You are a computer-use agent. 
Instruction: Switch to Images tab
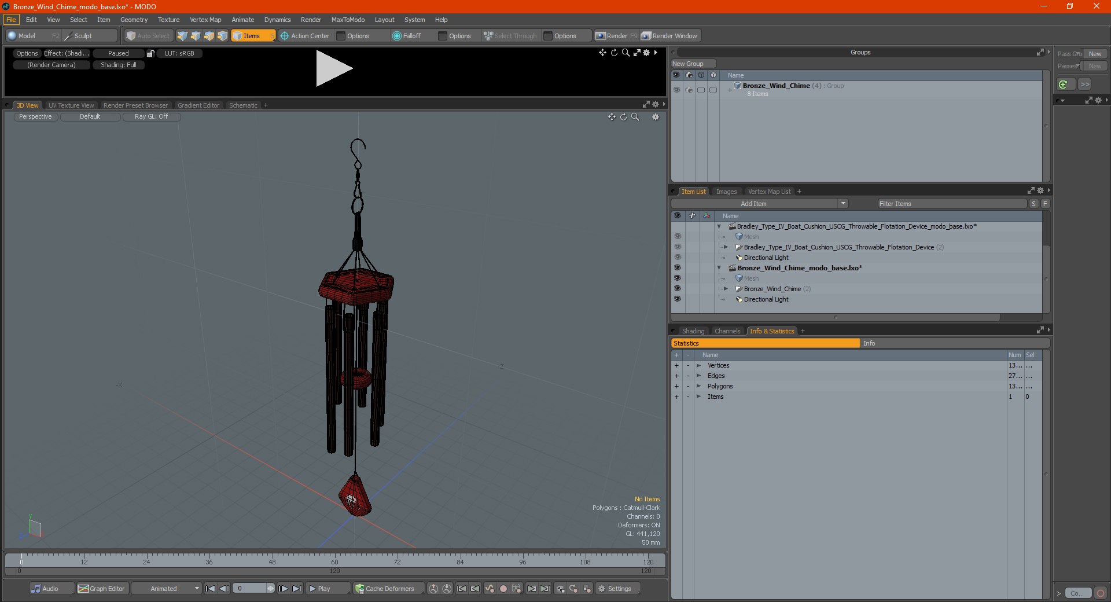pos(726,192)
